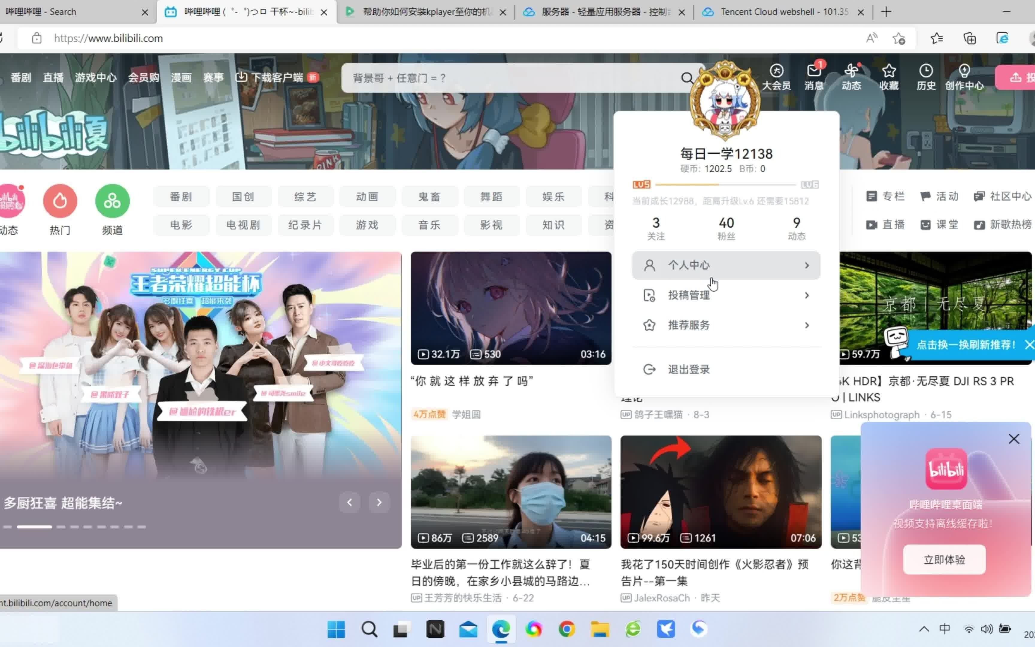Open 收藏 favorites star icon
Screen dimensions: 1035x647
click(x=889, y=77)
